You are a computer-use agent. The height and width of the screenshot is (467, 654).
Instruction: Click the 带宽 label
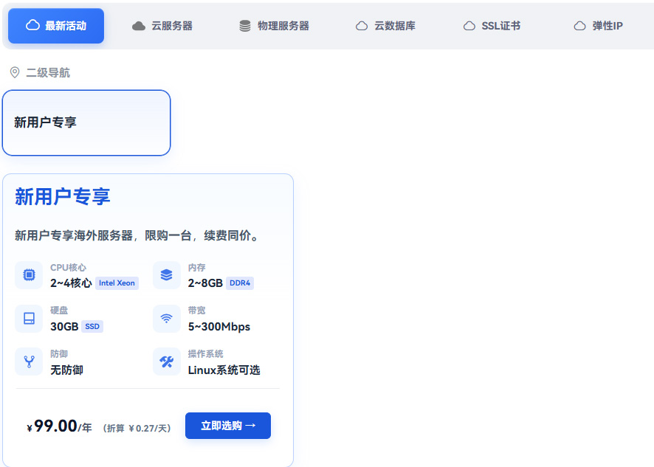pos(196,310)
